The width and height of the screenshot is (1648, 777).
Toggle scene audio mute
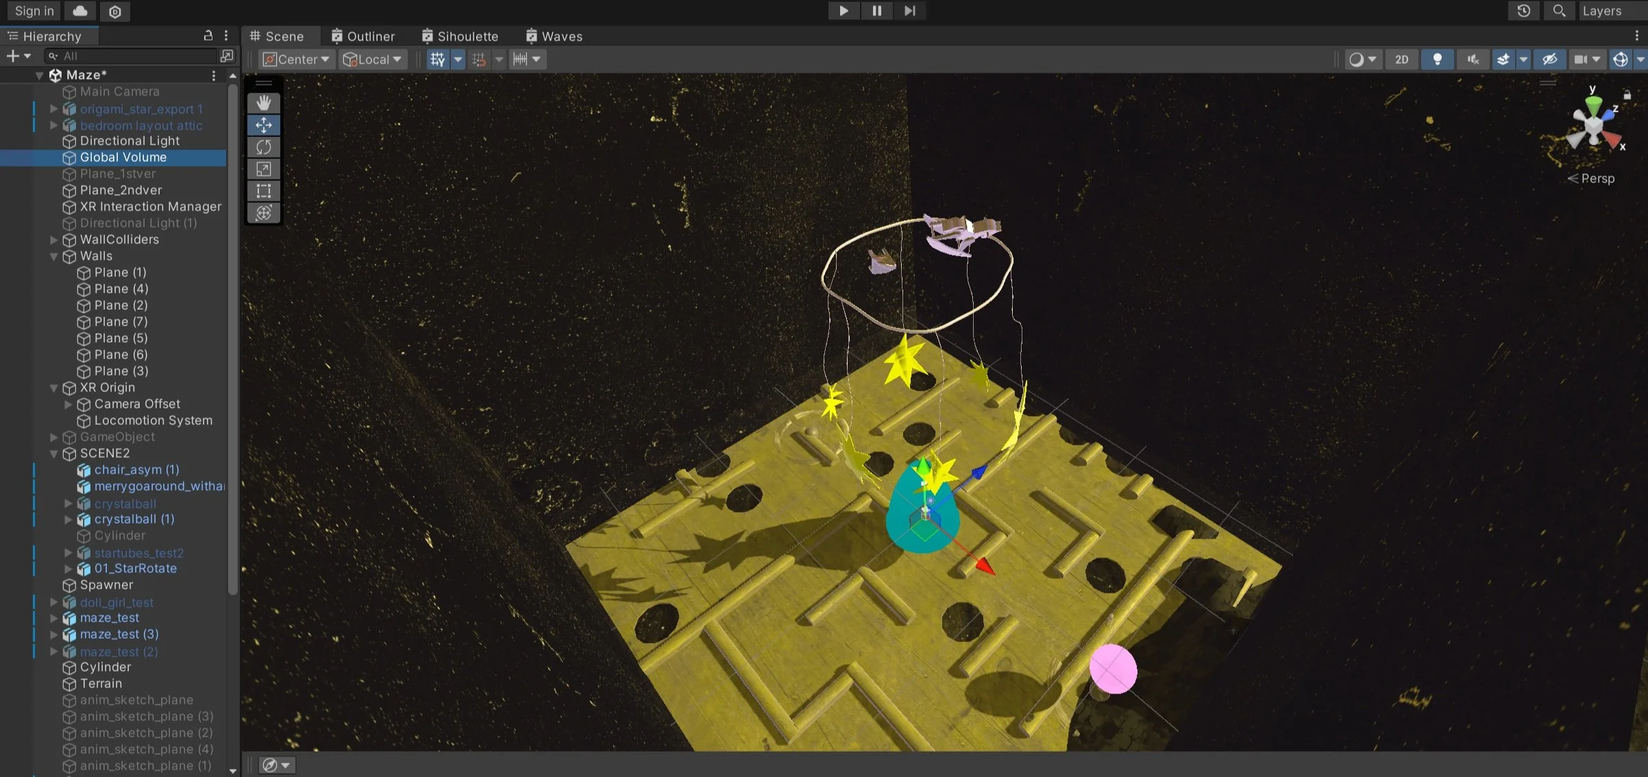1473,60
